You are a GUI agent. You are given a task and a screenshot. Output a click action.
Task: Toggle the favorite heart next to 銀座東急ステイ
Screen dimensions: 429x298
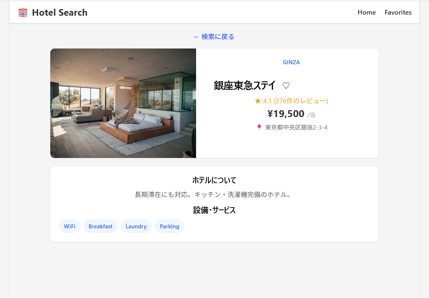tap(286, 86)
